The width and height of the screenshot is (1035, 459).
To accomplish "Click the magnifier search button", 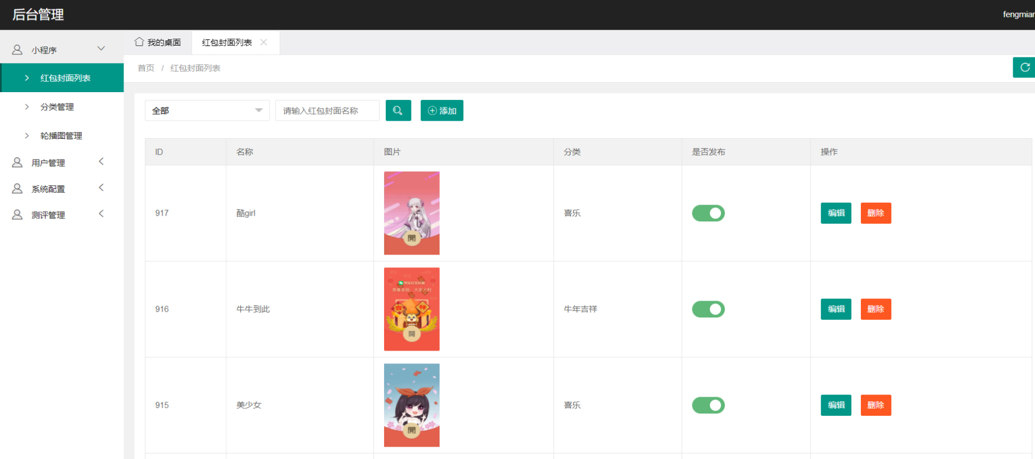I will 398,111.
